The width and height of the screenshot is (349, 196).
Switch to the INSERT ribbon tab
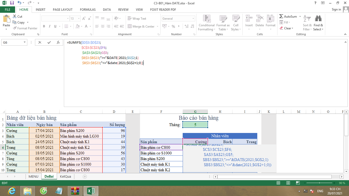(x=41, y=9)
